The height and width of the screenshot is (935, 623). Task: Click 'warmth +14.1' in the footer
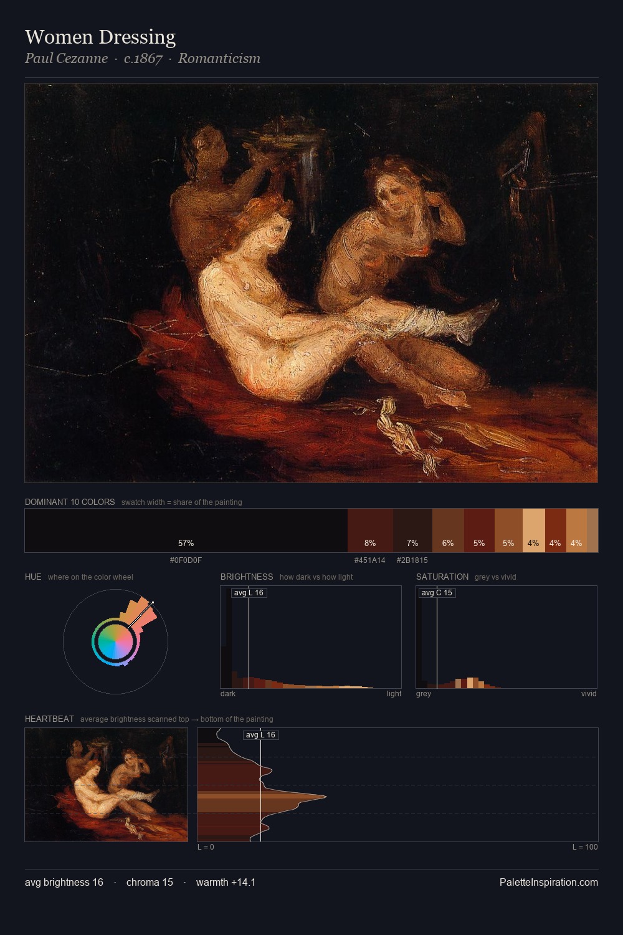(x=226, y=882)
